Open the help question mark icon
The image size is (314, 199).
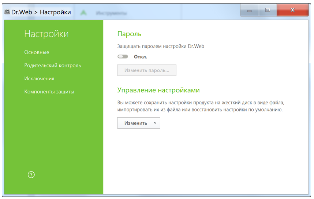click(31, 175)
